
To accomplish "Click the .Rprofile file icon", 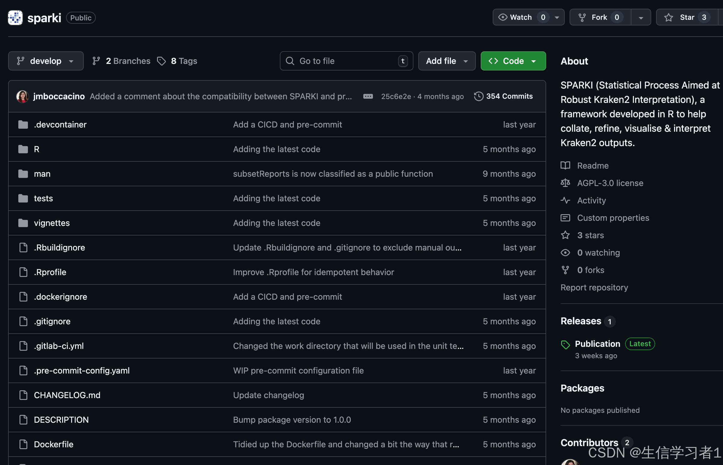I will coord(23,272).
